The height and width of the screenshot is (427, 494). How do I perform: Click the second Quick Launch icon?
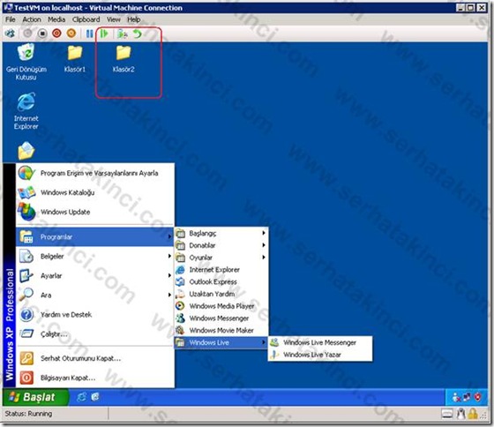tap(95, 397)
